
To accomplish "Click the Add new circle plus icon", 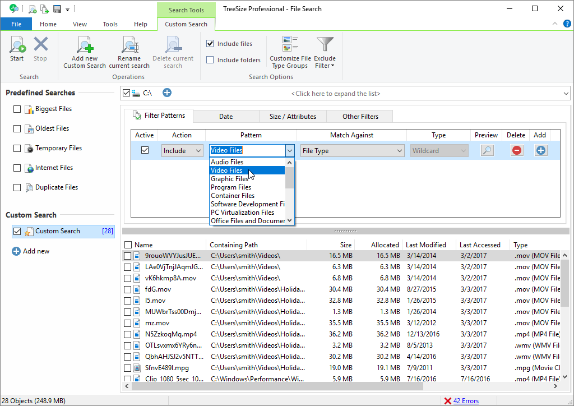I will [x=16, y=251].
